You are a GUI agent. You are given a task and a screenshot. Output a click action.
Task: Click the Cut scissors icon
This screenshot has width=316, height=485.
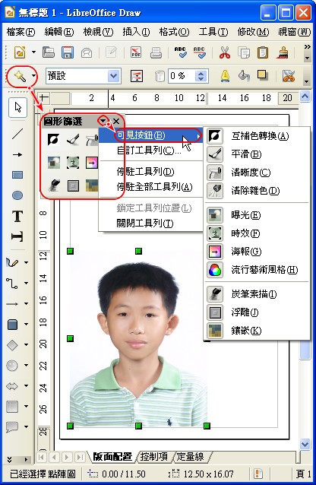[x=225, y=52]
